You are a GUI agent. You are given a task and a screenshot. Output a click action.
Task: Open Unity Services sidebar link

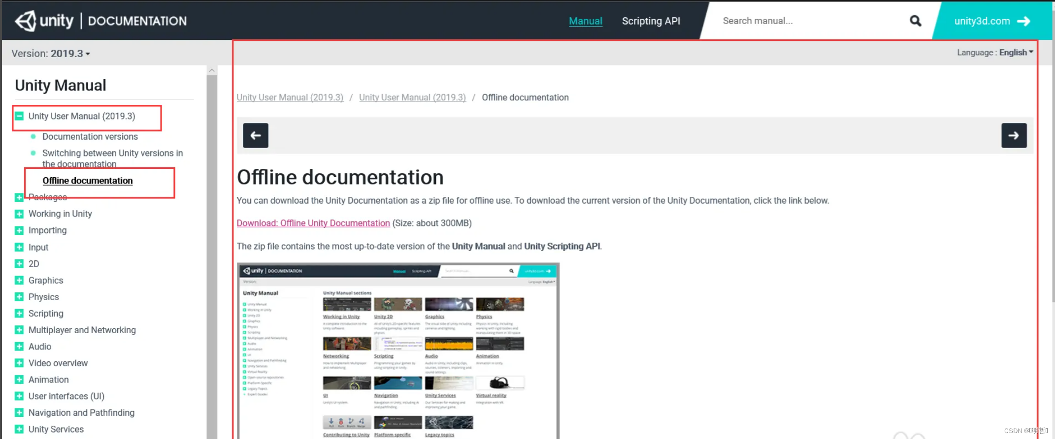pyautogui.click(x=56, y=429)
